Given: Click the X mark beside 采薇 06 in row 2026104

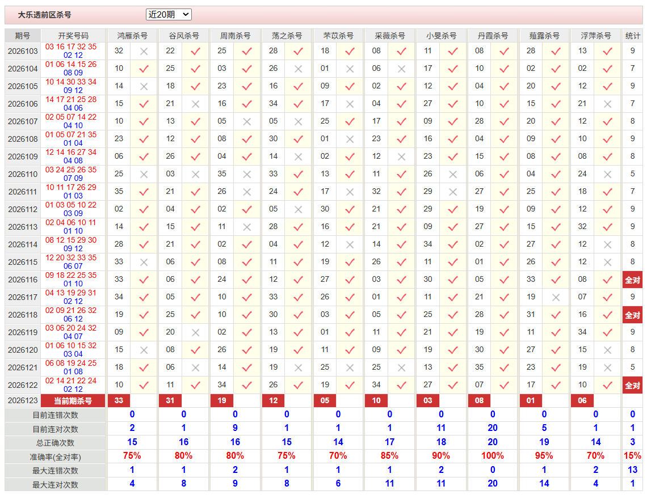Looking at the screenshot, I should [x=401, y=69].
